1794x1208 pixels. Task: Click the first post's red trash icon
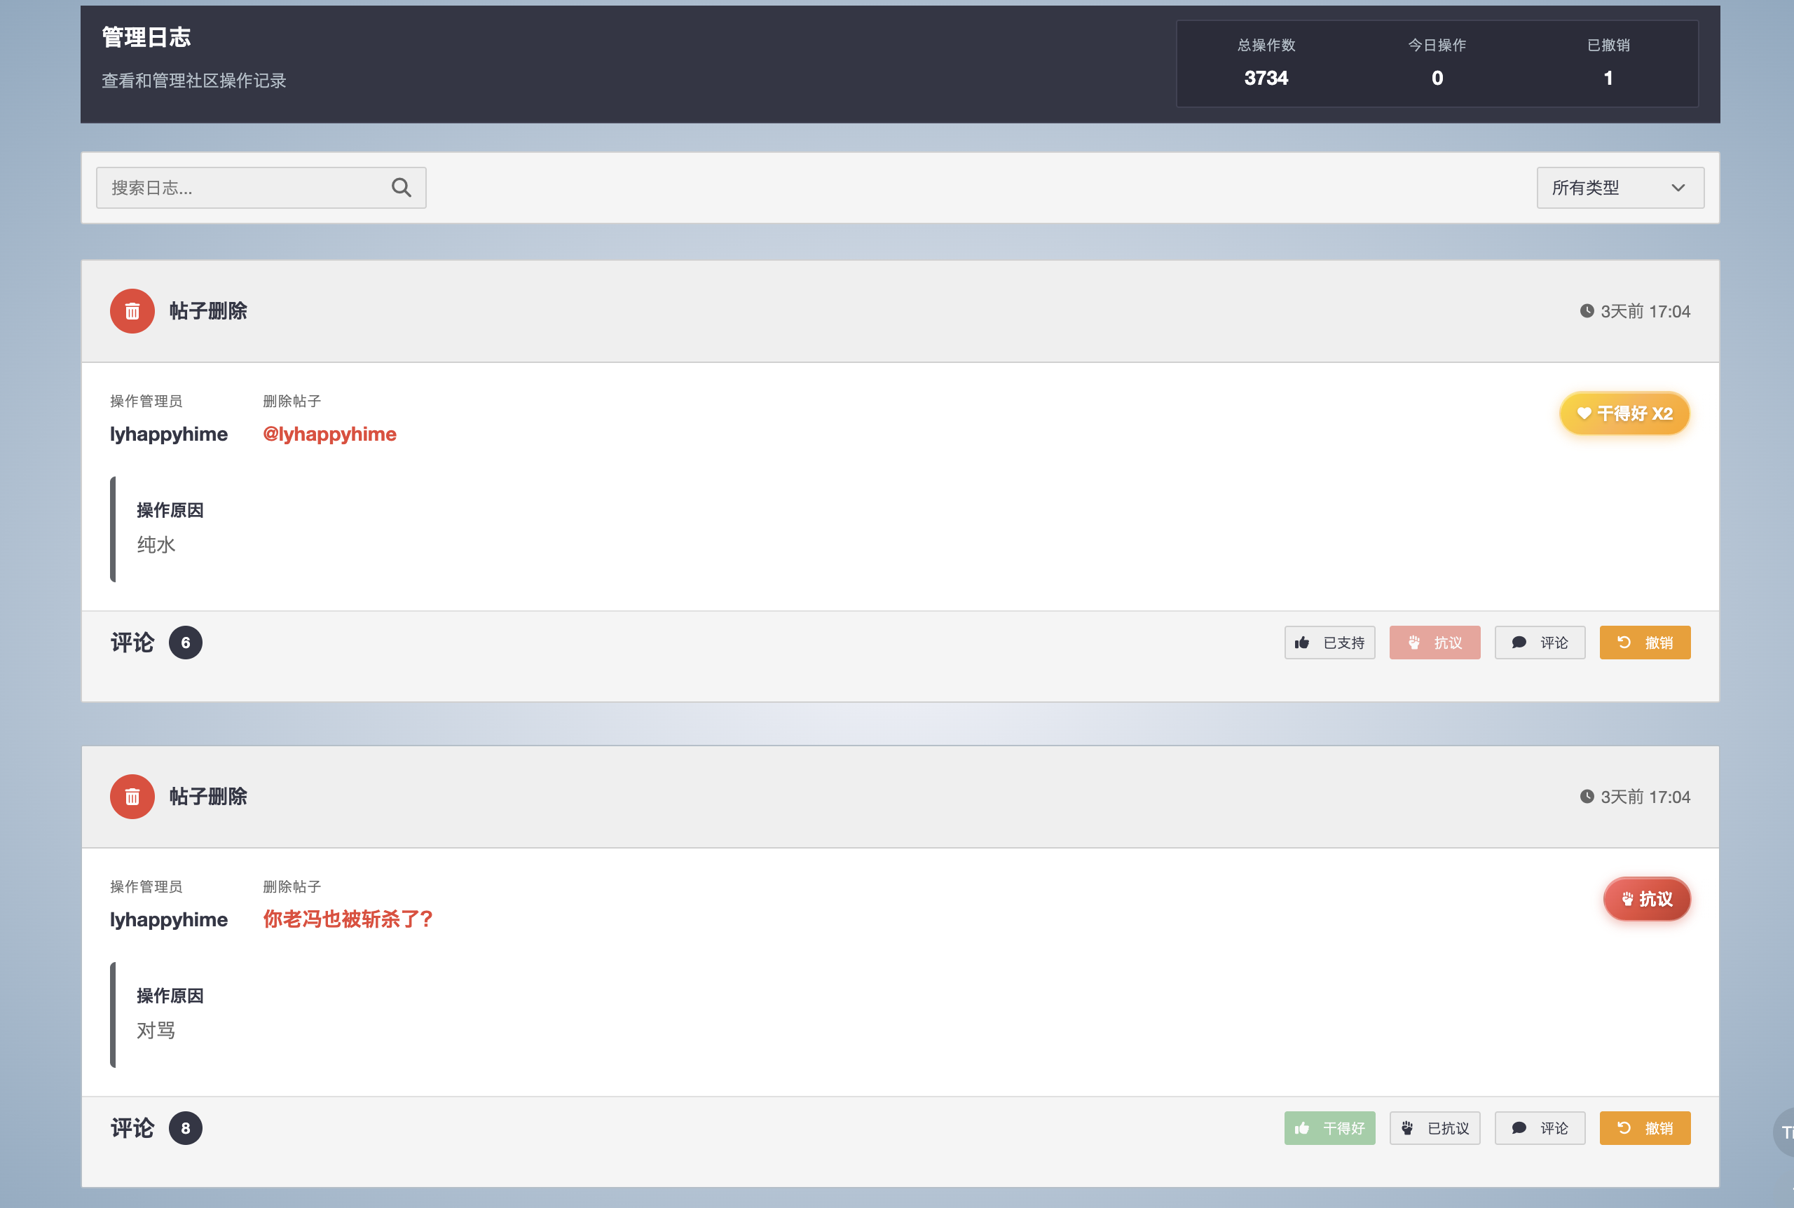click(132, 311)
